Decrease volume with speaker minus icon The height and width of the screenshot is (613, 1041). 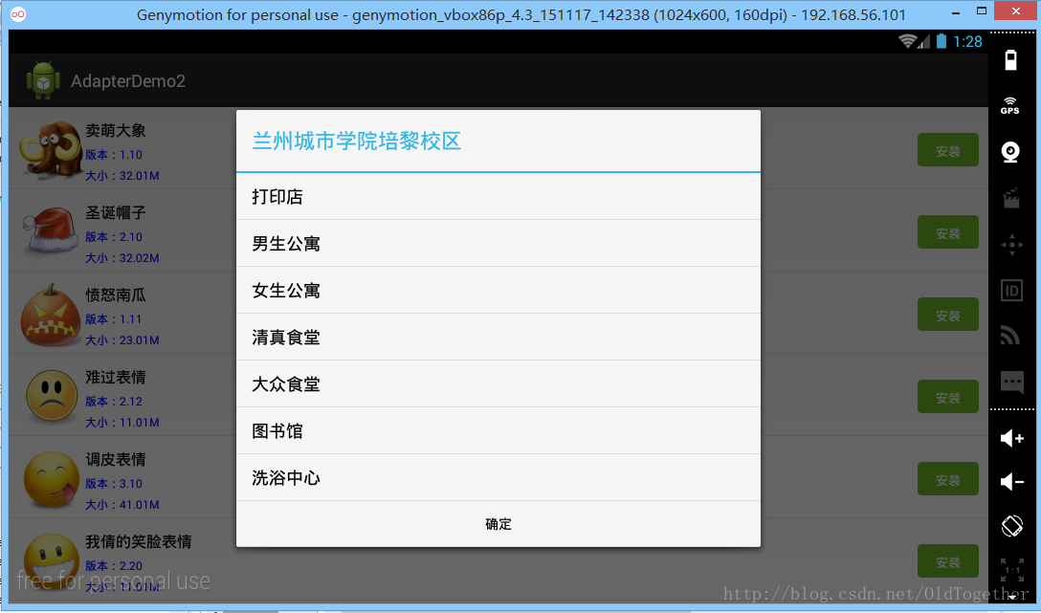[x=1011, y=482]
